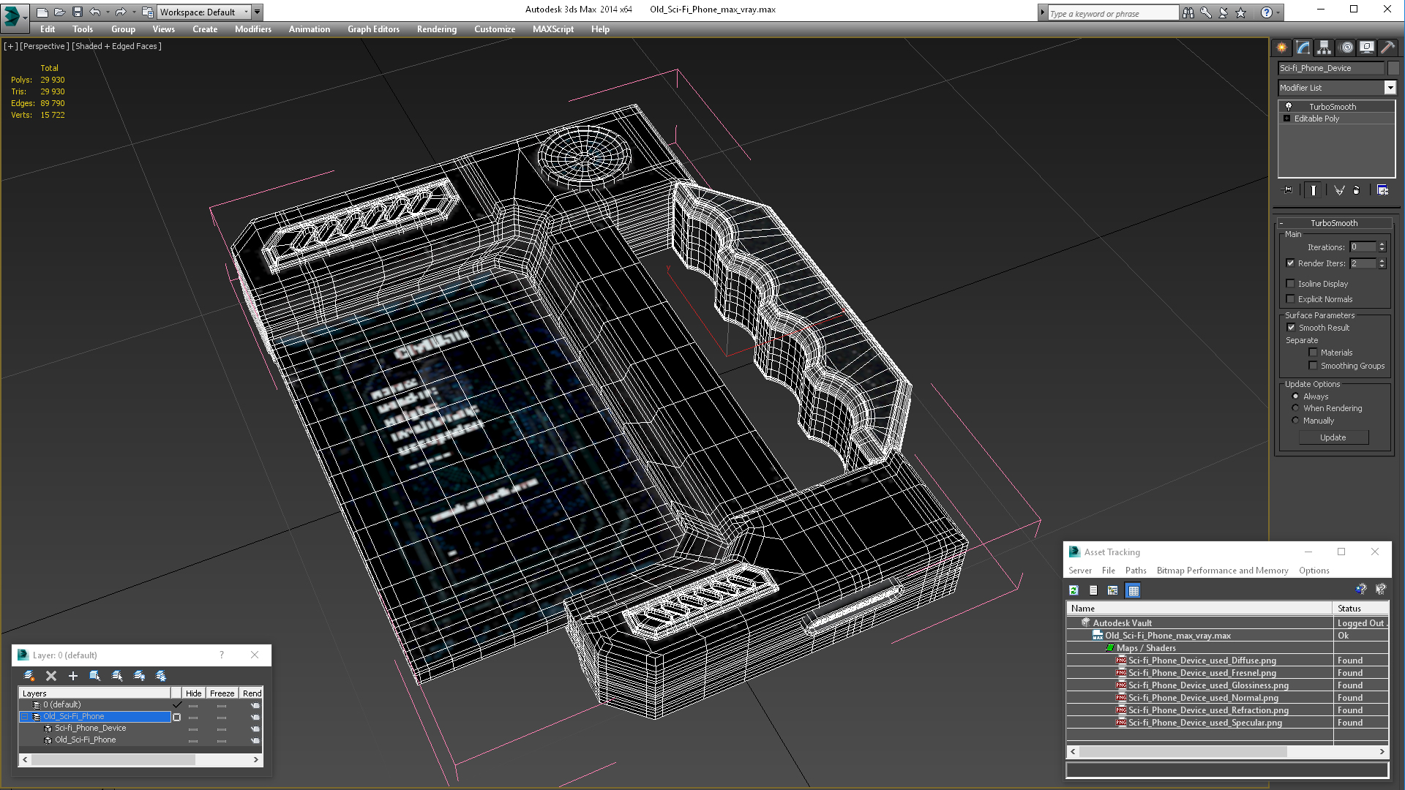Open the Create command panel tab
Screen dimensions: 1405x790
click(x=1282, y=48)
